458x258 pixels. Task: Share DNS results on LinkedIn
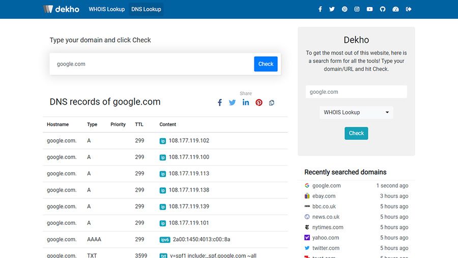click(x=246, y=102)
